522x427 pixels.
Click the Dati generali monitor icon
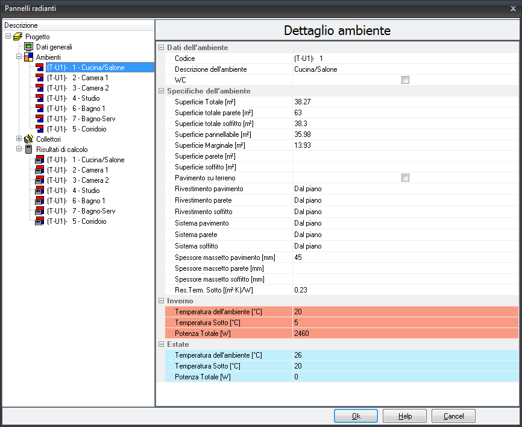28,47
